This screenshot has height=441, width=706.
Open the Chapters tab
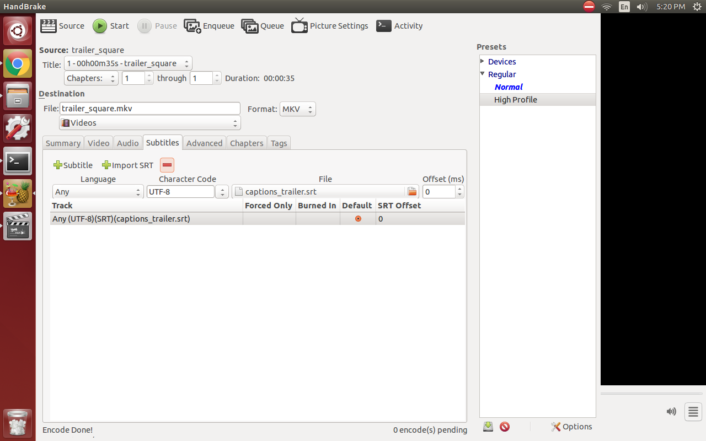tap(247, 143)
